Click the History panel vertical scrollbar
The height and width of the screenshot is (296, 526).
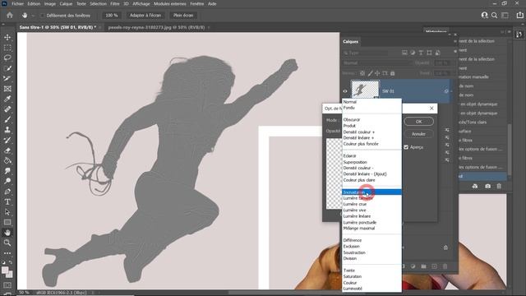pos(510,149)
